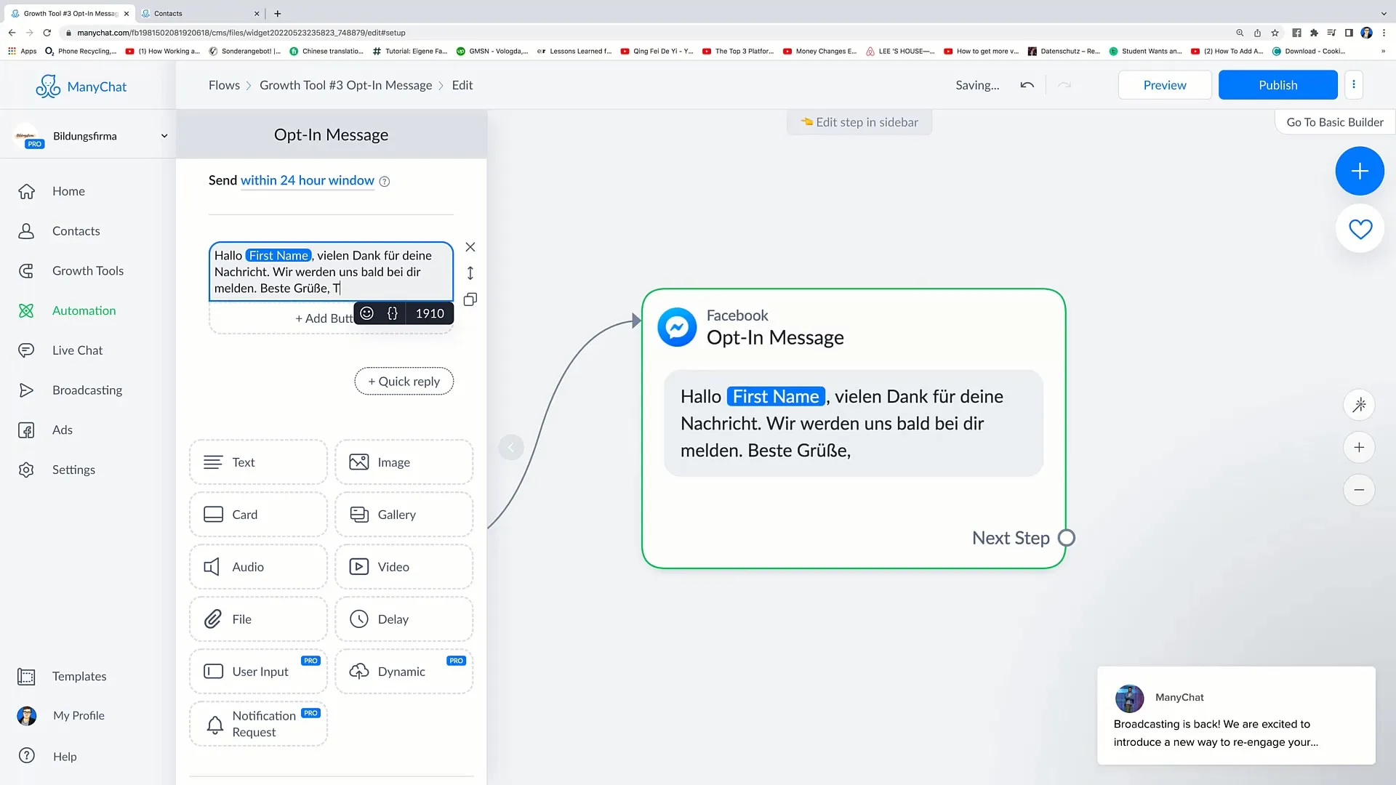Click the Automation sidebar icon
Screen dimensions: 1396x785
pos(26,310)
